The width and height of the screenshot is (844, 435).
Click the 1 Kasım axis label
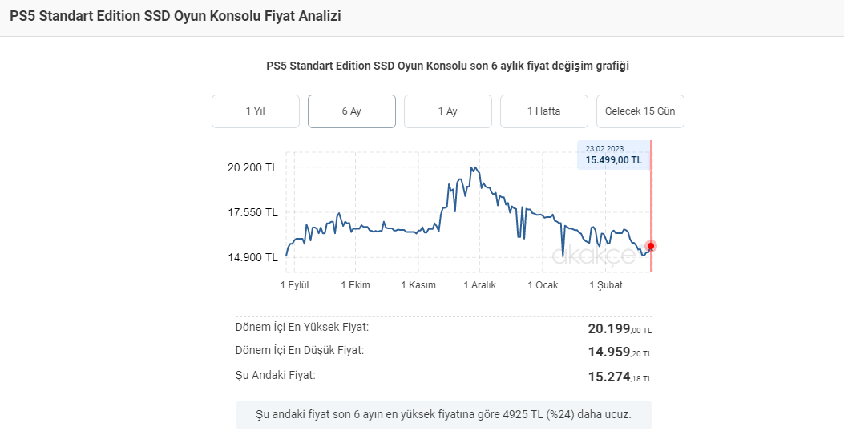418,285
